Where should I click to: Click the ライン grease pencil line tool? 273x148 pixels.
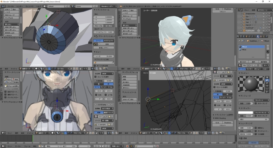click(8, 82)
